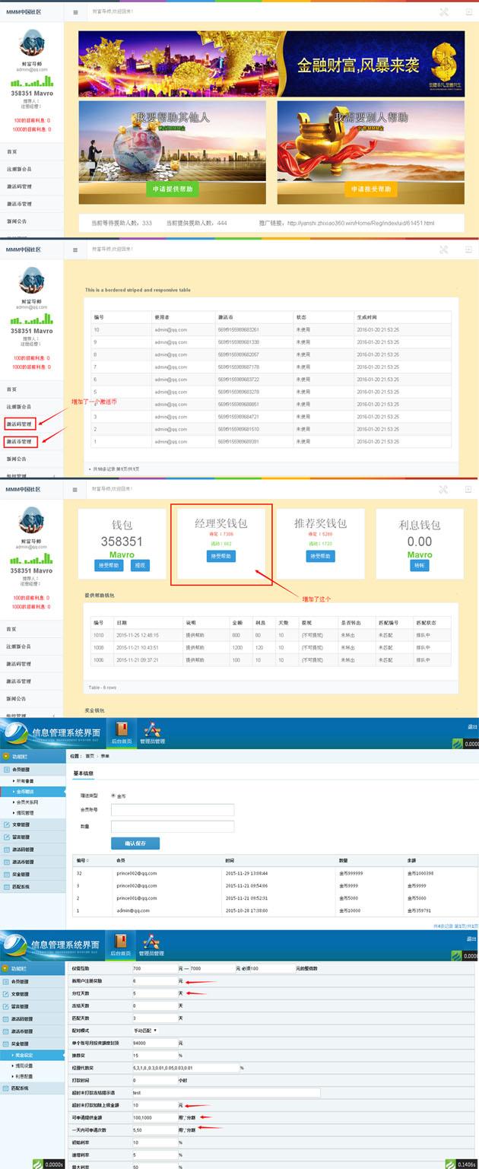This screenshot has width=479, height=1169.
Task: Click hamburger menu icon above the banner page
Action: (x=75, y=12)
